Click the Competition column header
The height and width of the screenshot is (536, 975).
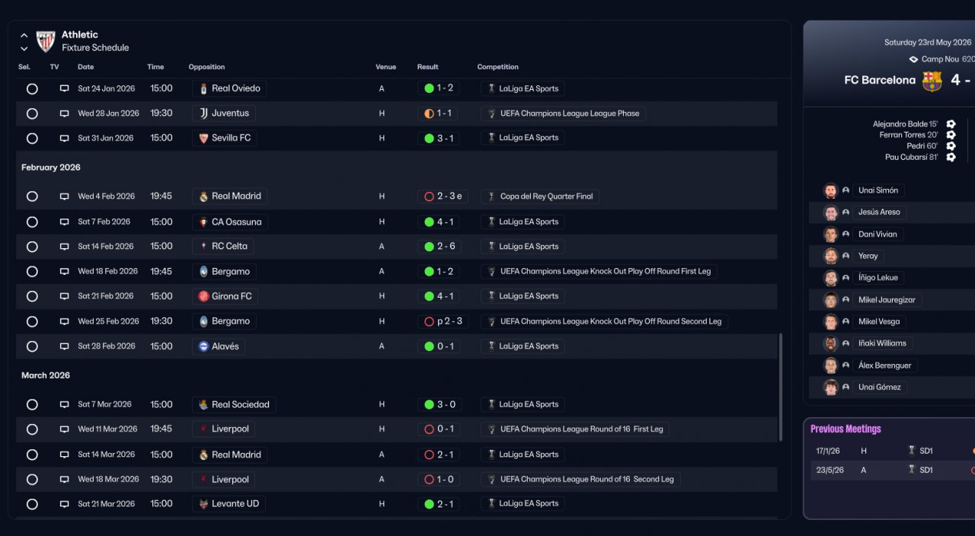click(497, 67)
